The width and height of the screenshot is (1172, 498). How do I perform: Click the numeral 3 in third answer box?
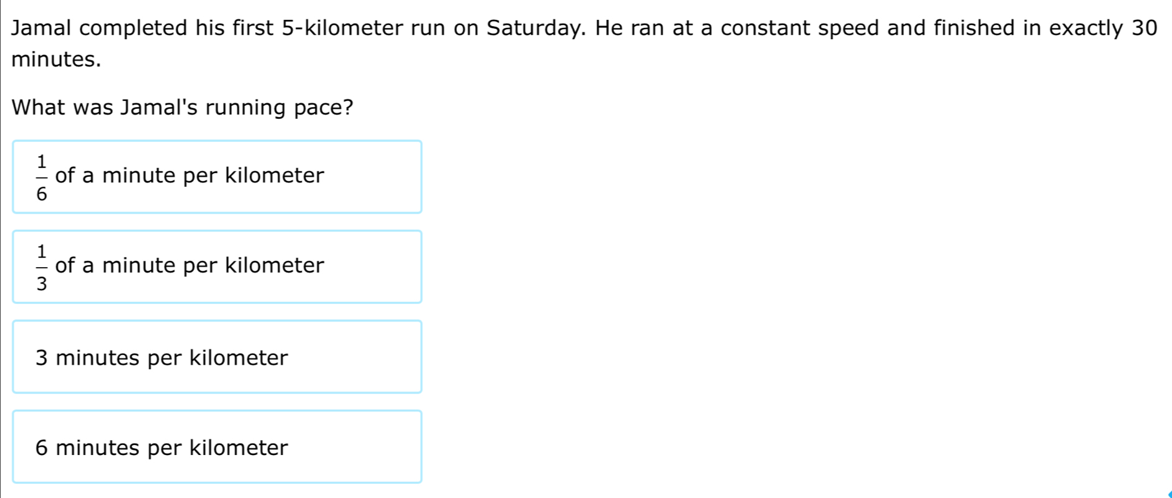[41, 358]
